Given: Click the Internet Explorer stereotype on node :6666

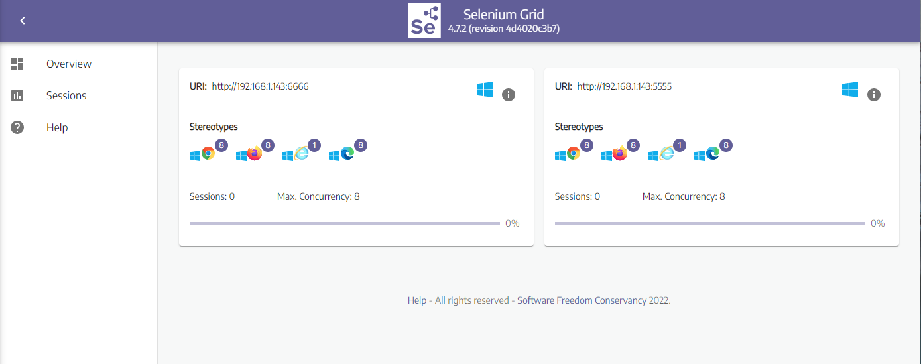Looking at the screenshot, I should [x=301, y=154].
